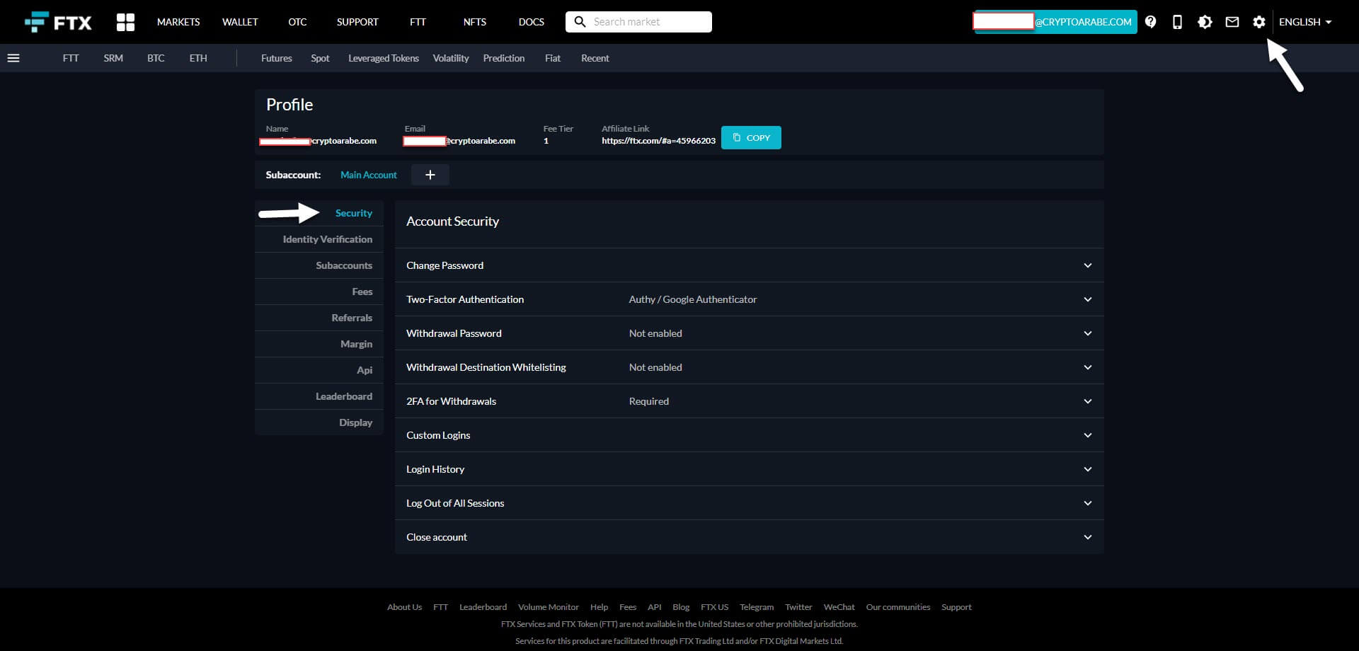The image size is (1359, 651).
Task: Open Our communities footer link
Action: (898, 607)
